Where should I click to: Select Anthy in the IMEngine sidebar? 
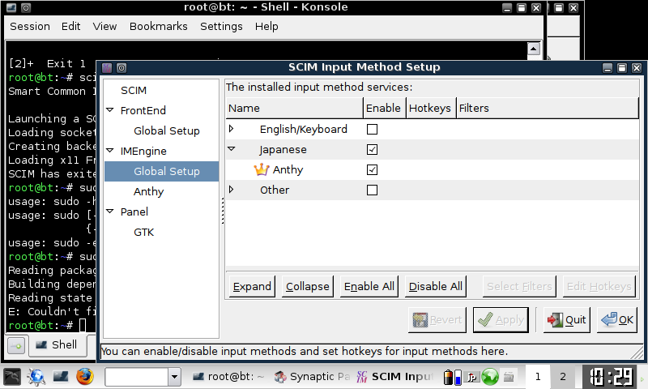pos(148,192)
